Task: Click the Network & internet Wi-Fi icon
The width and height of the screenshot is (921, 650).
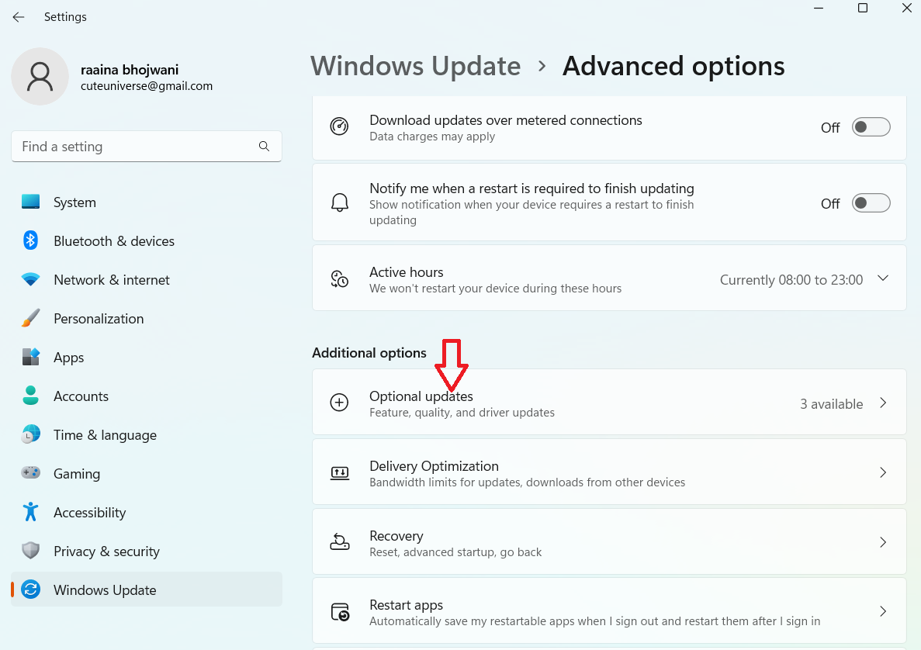Action: [x=31, y=280]
